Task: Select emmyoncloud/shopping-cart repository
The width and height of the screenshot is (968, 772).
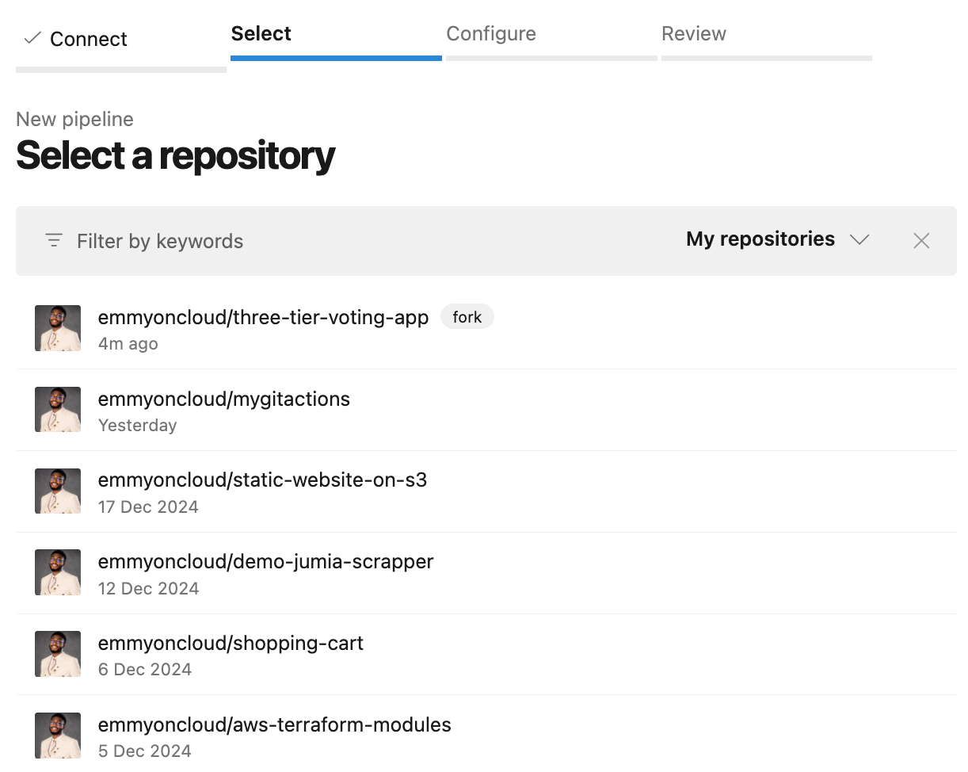Action: 486,655
